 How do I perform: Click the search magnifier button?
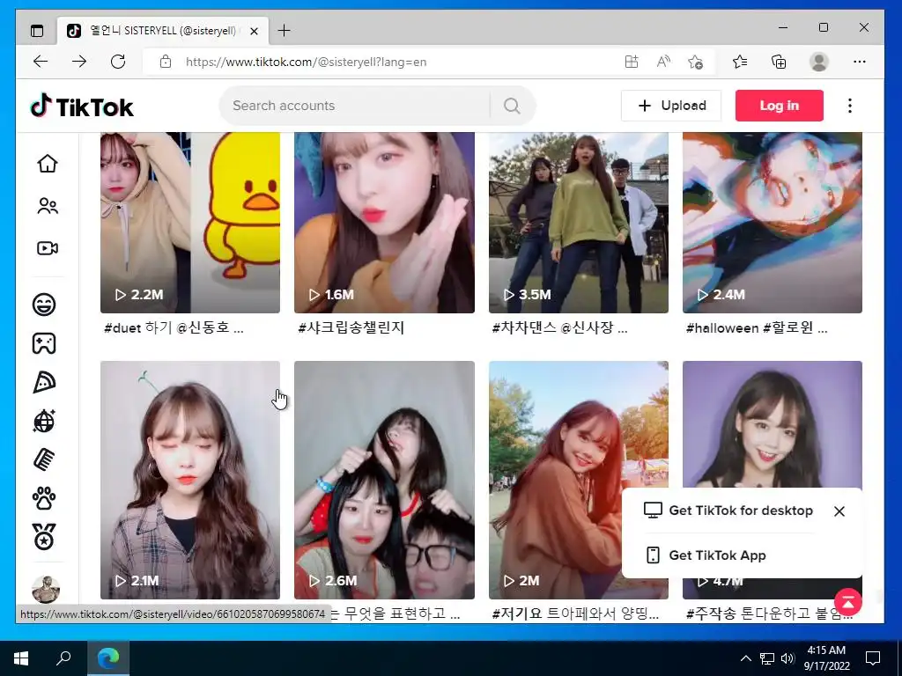[x=512, y=106]
